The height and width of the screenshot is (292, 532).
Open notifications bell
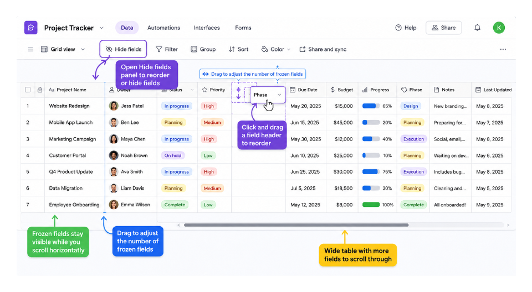pyautogui.click(x=477, y=28)
